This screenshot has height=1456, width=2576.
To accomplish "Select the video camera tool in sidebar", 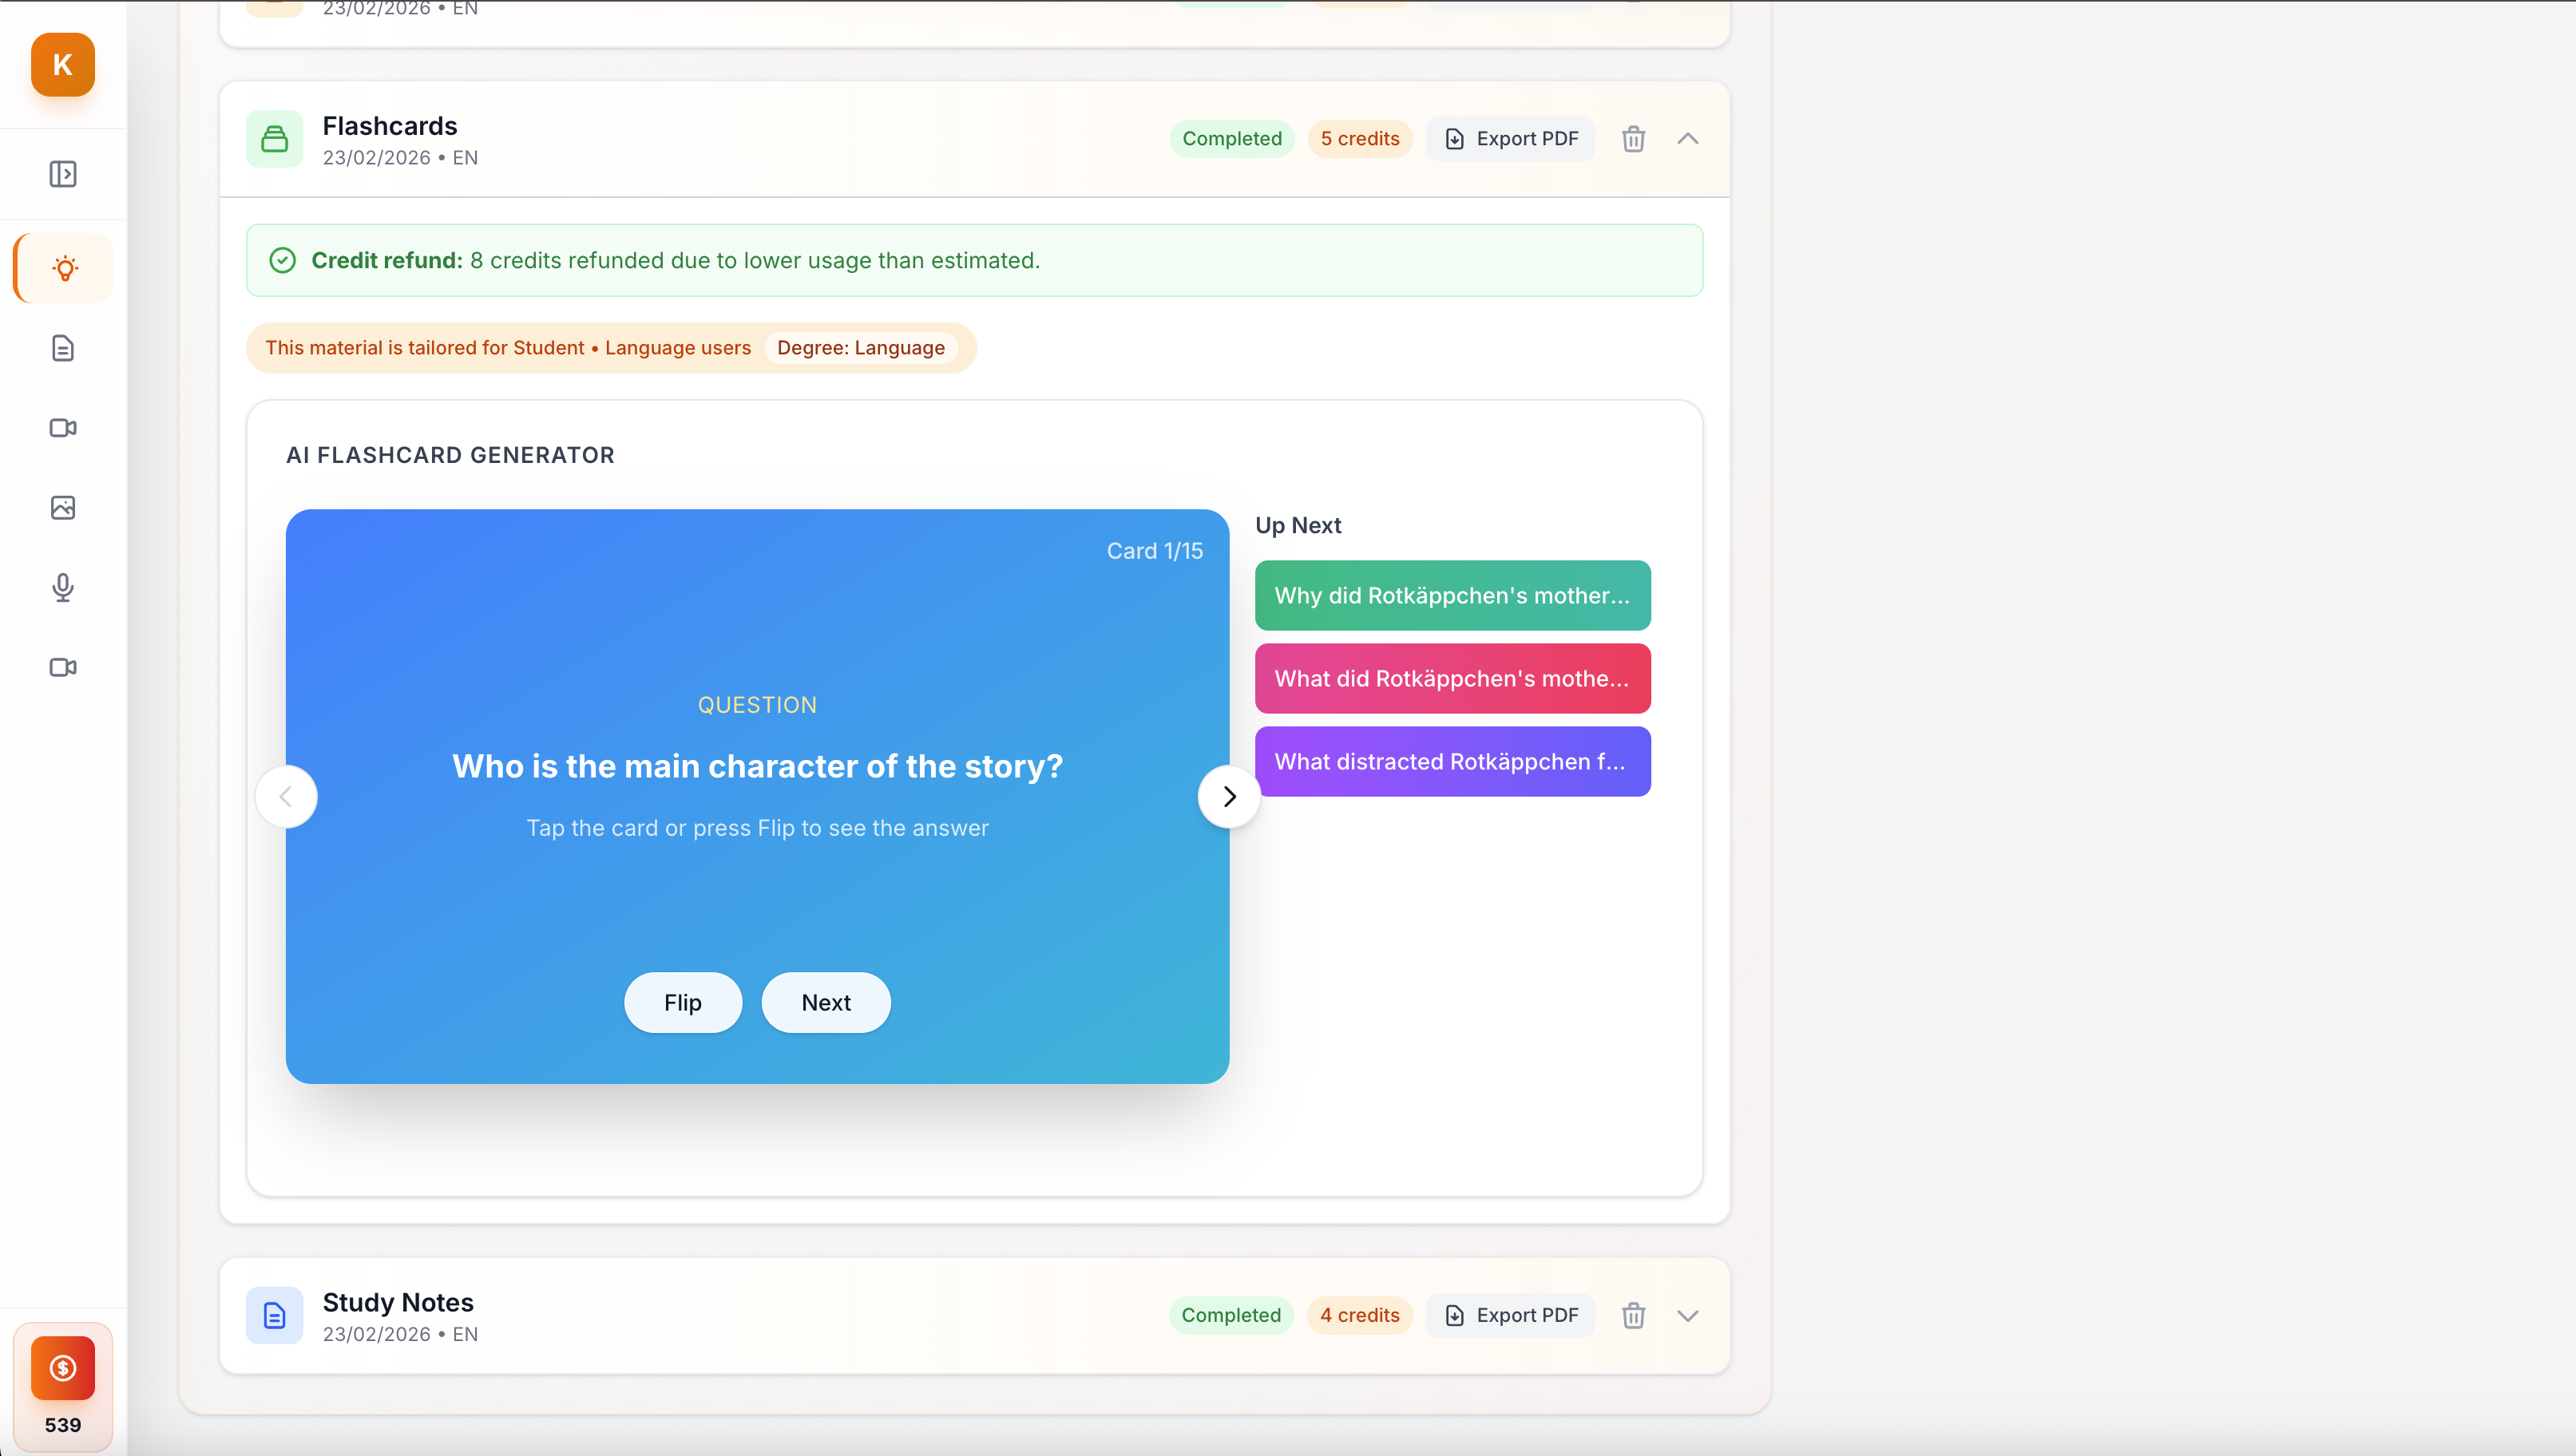I will 63,428.
